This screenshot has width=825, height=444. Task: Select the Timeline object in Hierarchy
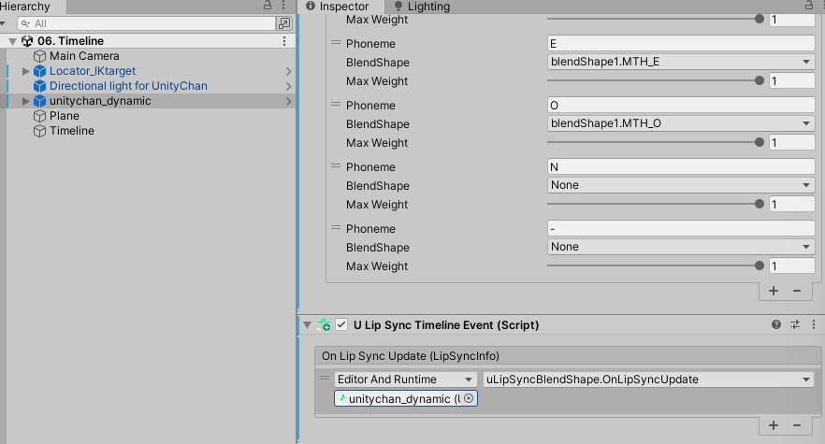pyautogui.click(x=71, y=131)
